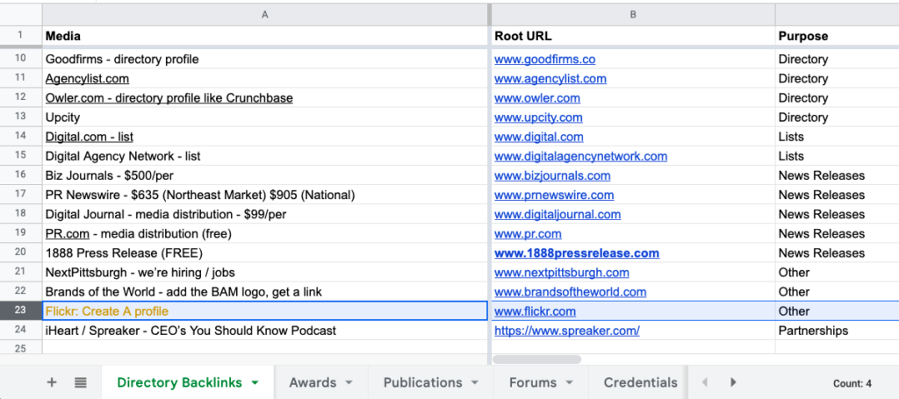This screenshot has width=899, height=399.
Task: Open https://www.spreaker.com/ link
Action: (567, 331)
